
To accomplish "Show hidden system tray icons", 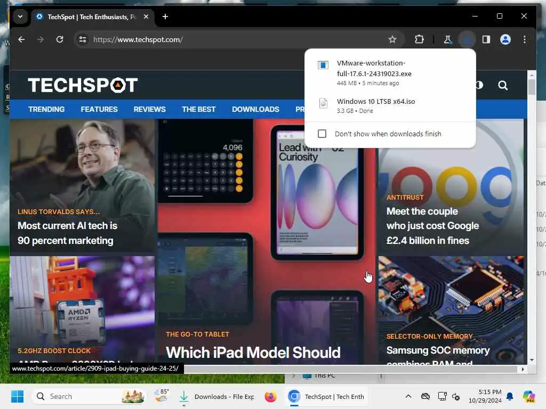I will tap(408, 396).
